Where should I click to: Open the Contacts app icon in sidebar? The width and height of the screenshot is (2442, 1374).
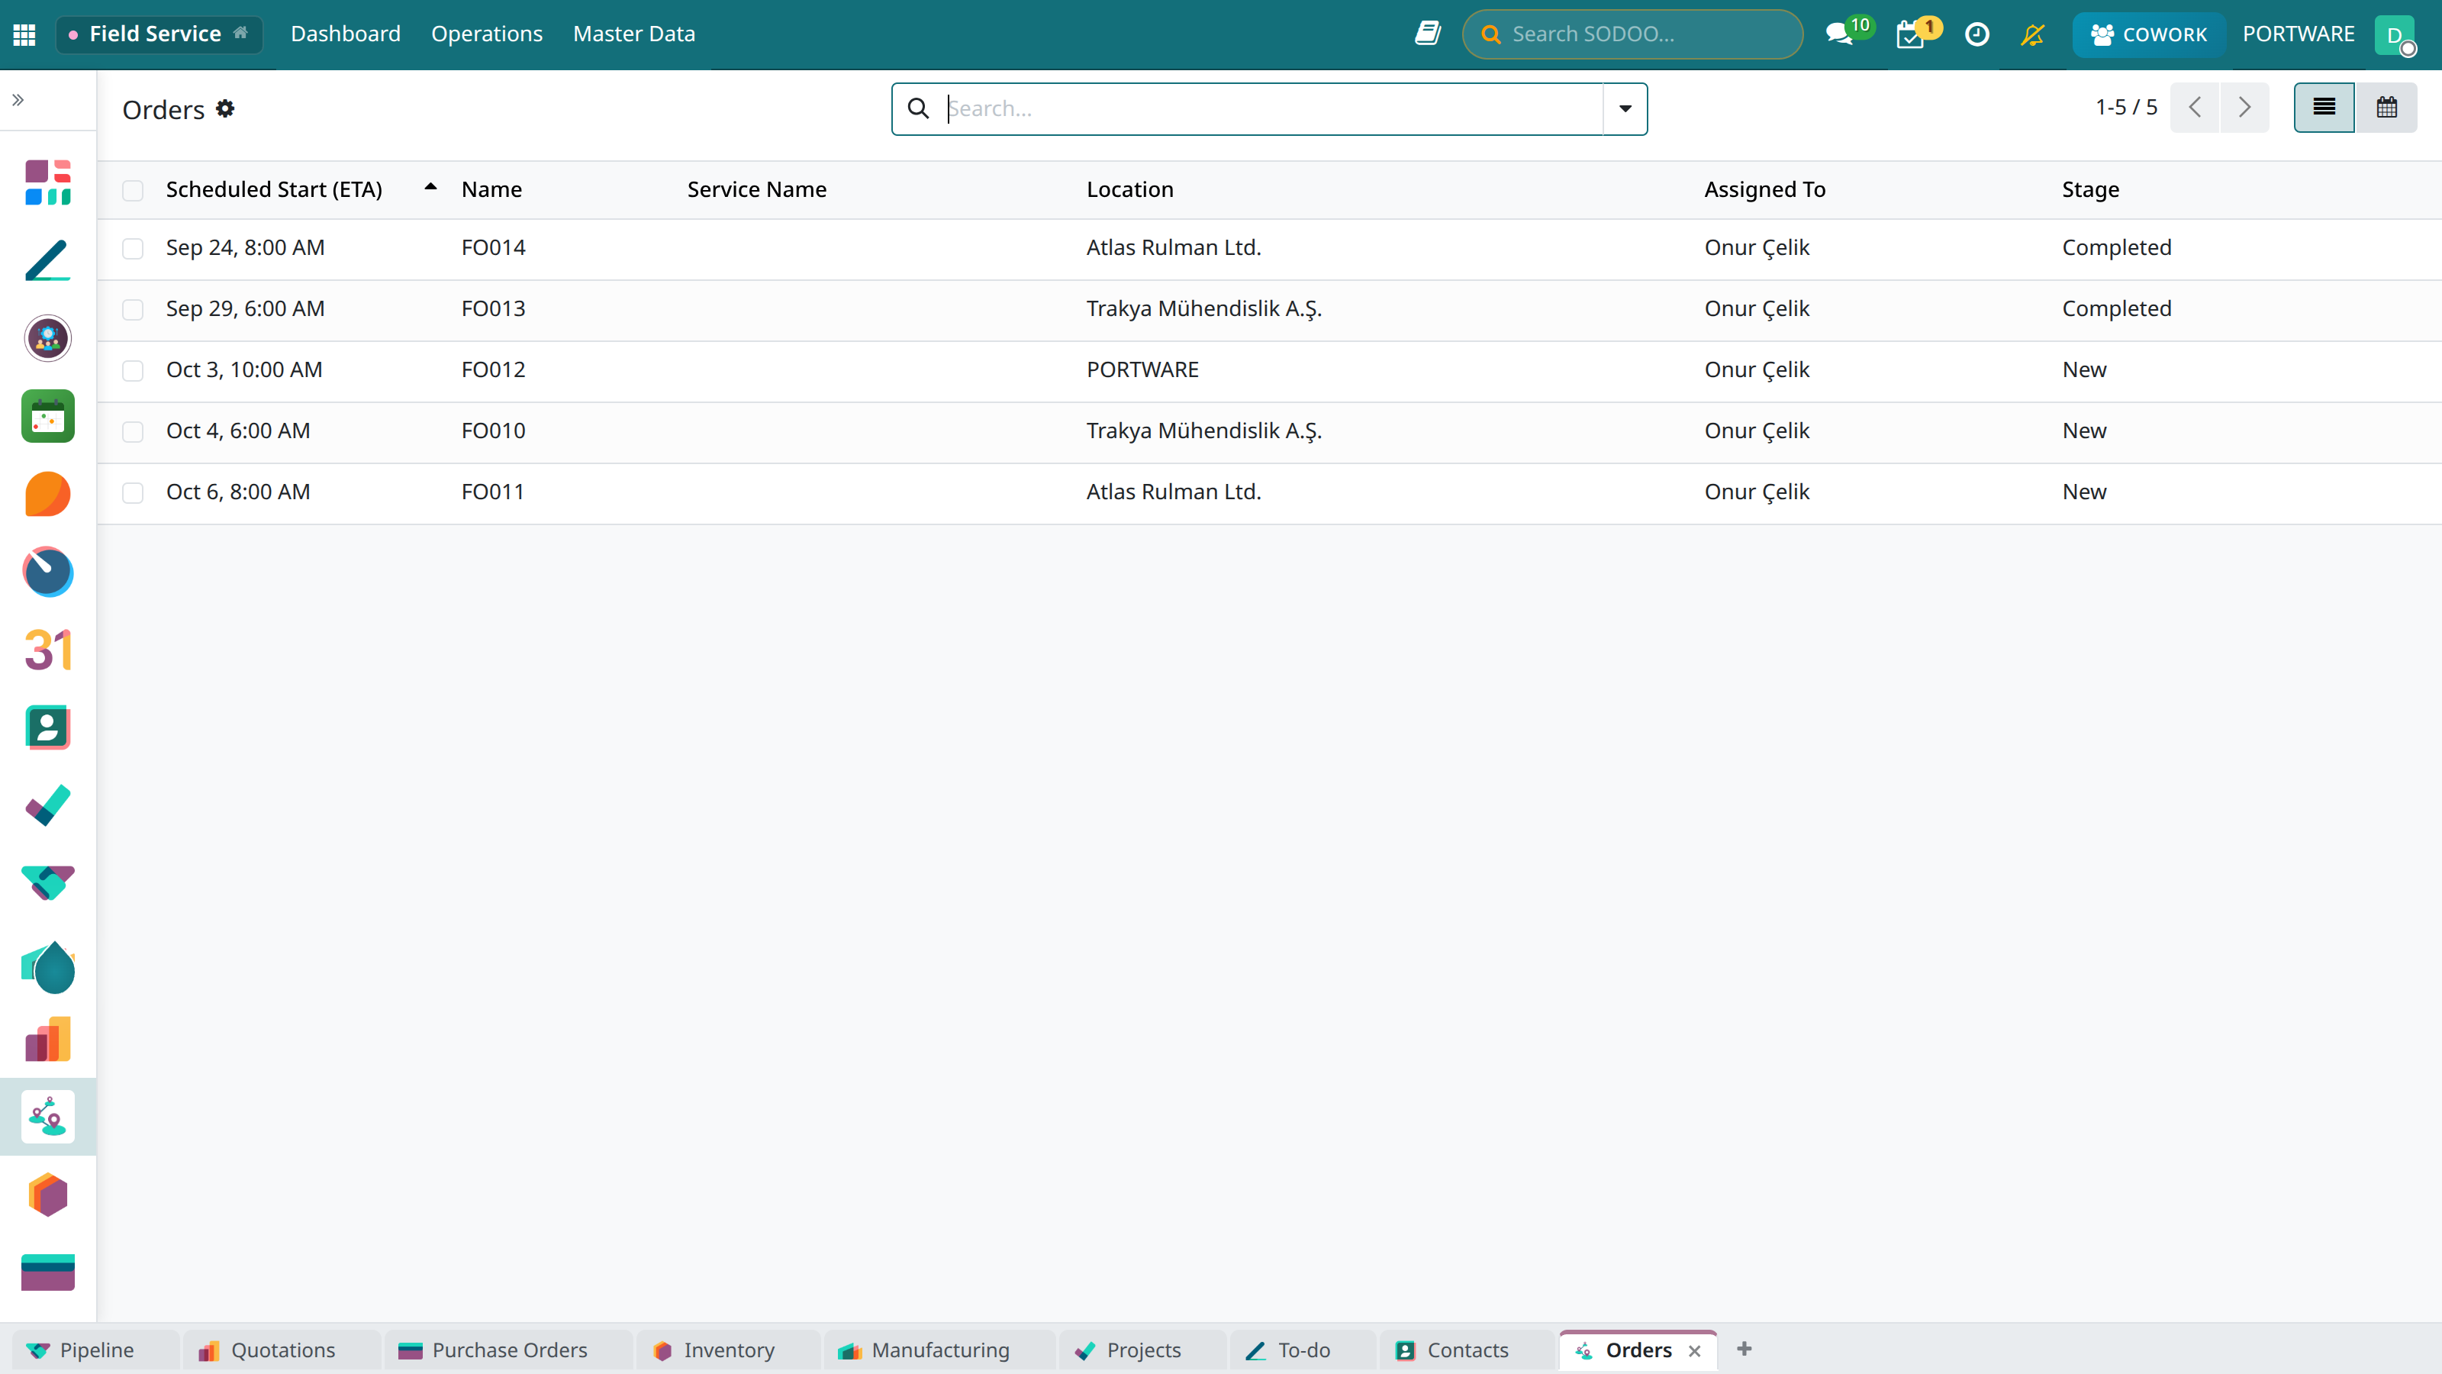47,727
